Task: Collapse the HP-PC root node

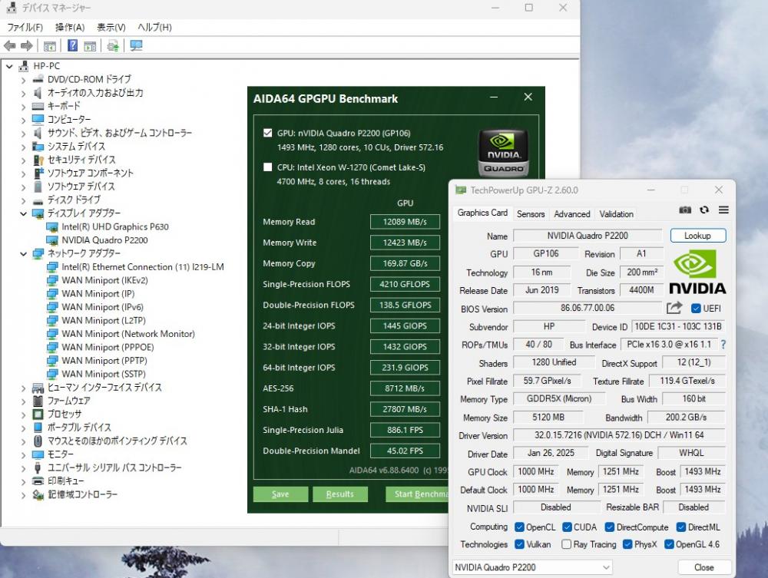Action: coord(8,66)
